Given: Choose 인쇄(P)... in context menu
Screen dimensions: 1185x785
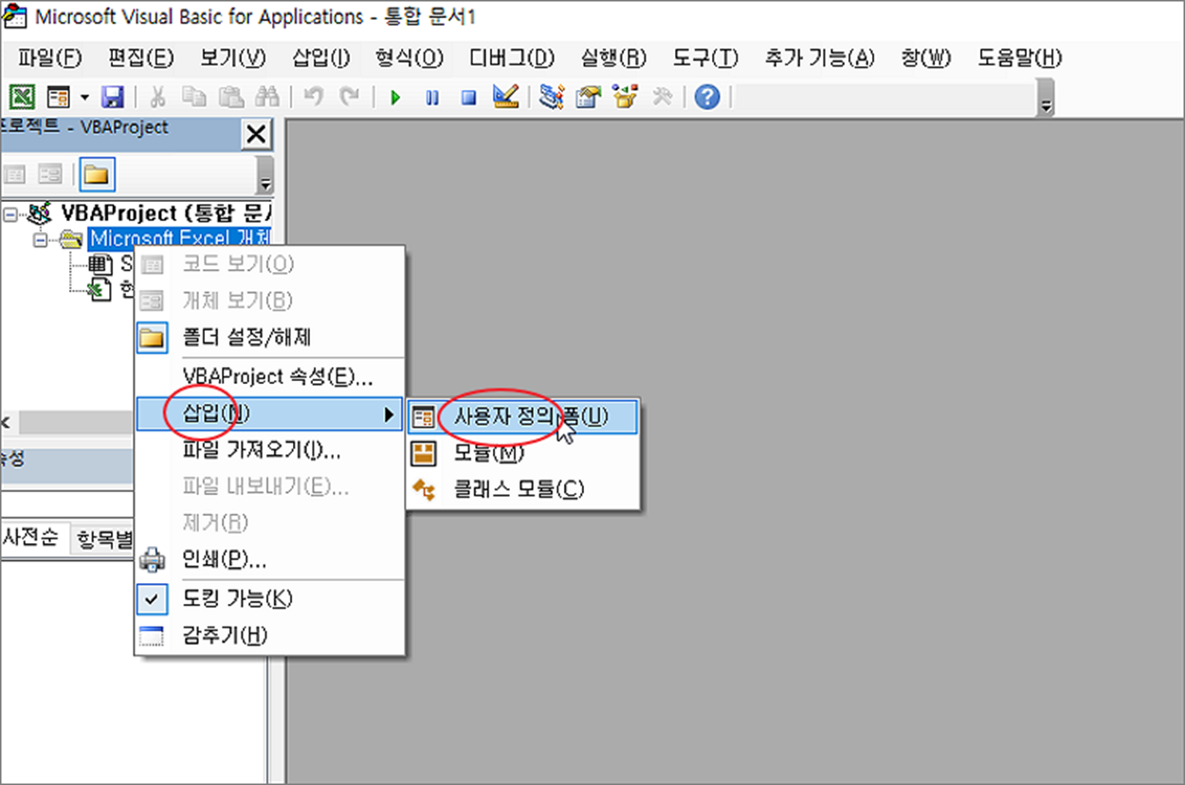Looking at the screenshot, I should (270, 559).
